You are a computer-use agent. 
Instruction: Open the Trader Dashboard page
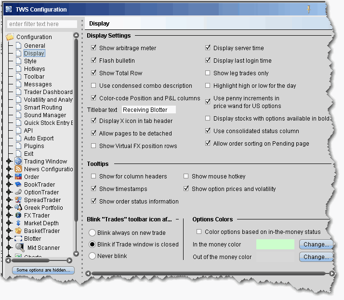tap(48, 92)
